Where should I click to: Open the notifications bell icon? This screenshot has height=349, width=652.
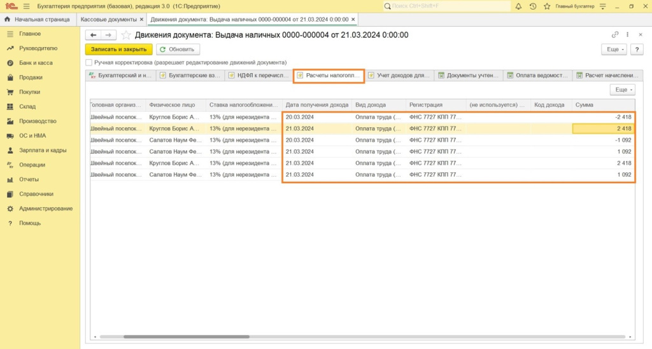tap(518, 6)
